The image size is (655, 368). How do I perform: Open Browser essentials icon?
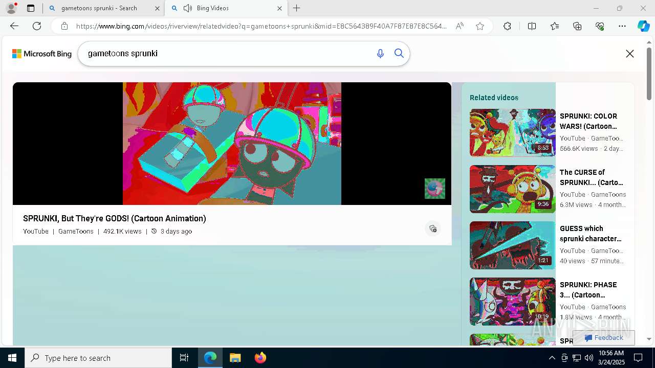[x=600, y=26]
